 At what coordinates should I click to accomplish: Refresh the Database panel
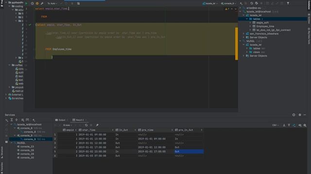tap(252, 3)
